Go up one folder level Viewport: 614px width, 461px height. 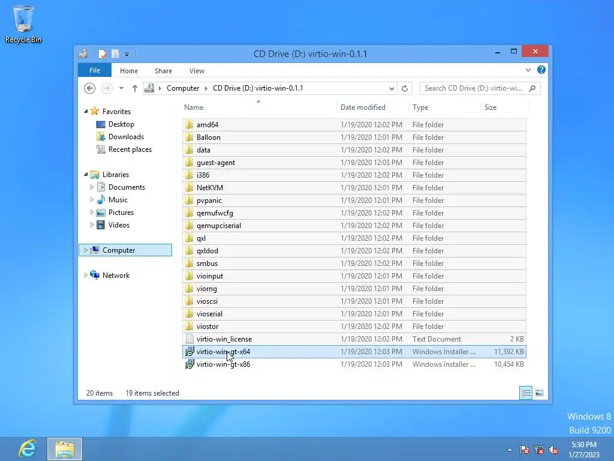coord(135,88)
